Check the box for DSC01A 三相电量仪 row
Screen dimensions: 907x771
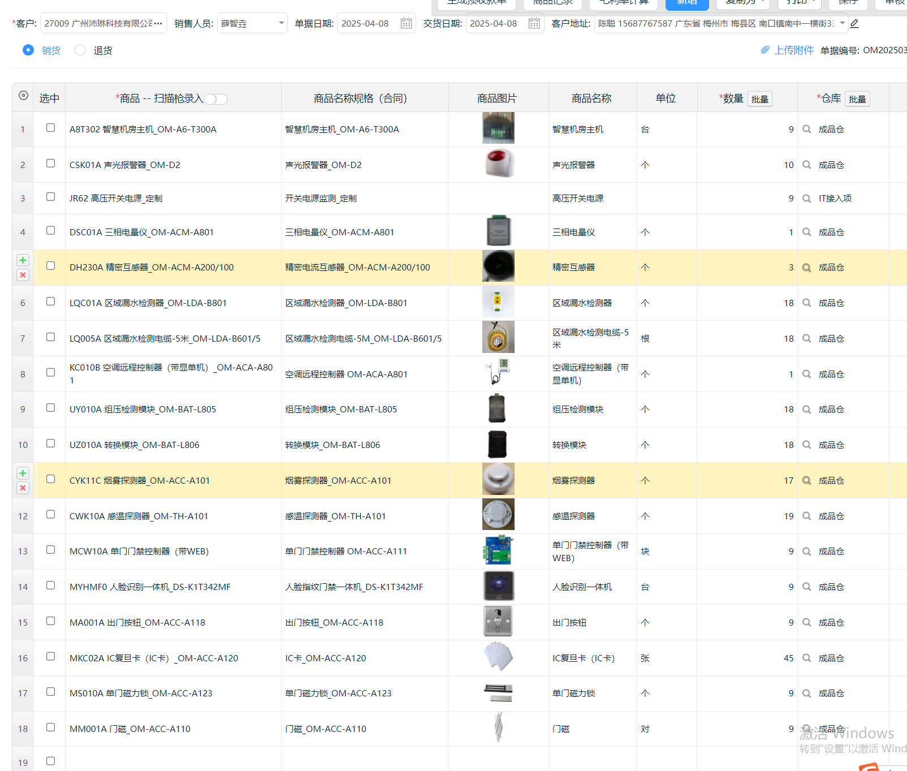pos(50,231)
